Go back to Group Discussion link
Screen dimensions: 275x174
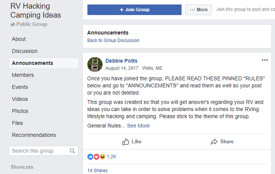pos(113,40)
